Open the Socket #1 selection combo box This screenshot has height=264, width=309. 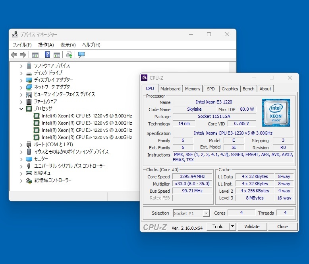click(191, 213)
